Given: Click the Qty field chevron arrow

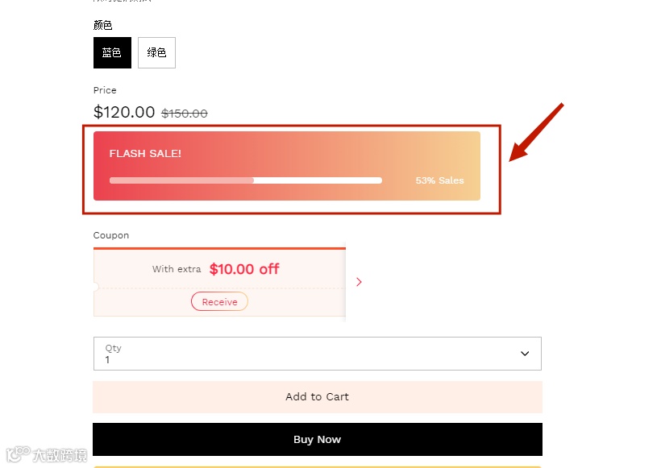Looking at the screenshot, I should pos(525,354).
